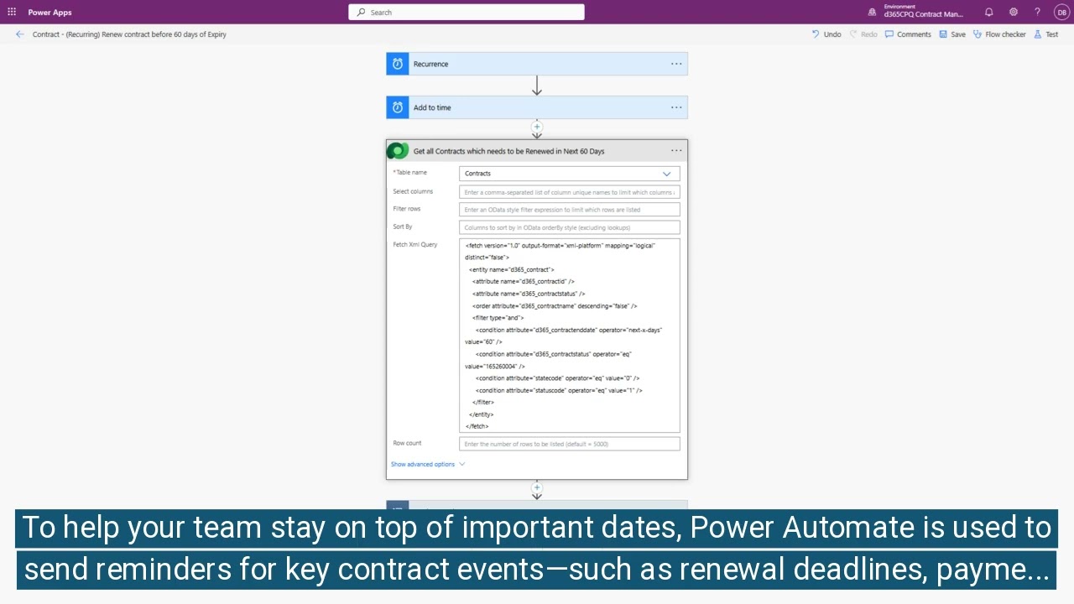Open the Get all Contracts ellipsis menu

676,151
